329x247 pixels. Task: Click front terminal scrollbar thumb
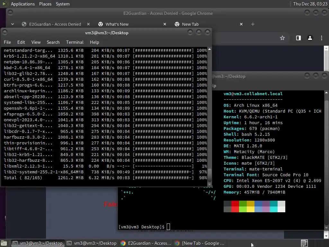209,175
